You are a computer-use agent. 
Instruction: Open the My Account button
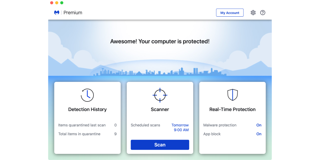coord(230,13)
